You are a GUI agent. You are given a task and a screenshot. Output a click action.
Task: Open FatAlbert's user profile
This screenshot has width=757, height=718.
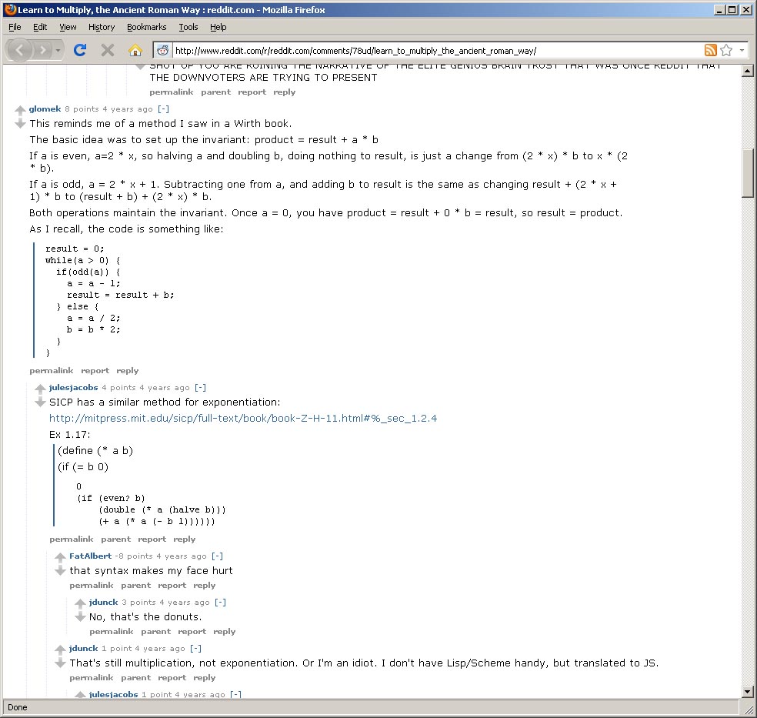click(90, 556)
